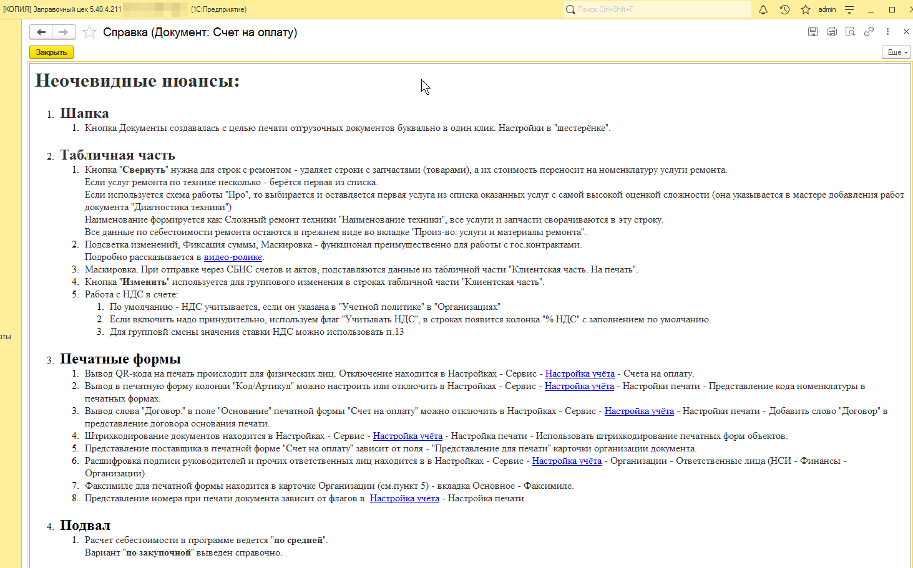
Task: Click the Поиск search field
Action: [x=658, y=9]
